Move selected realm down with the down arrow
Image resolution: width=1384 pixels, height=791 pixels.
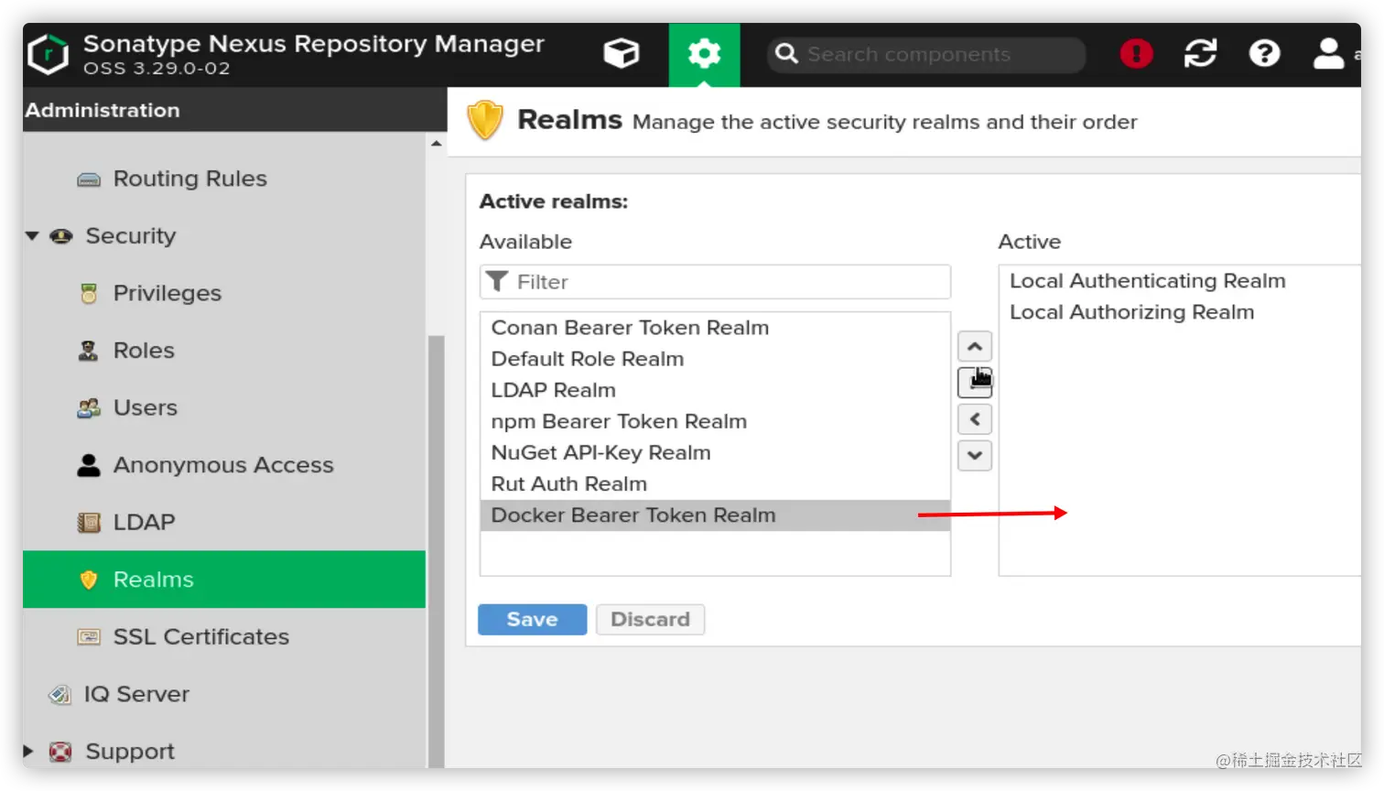click(975, 455)
